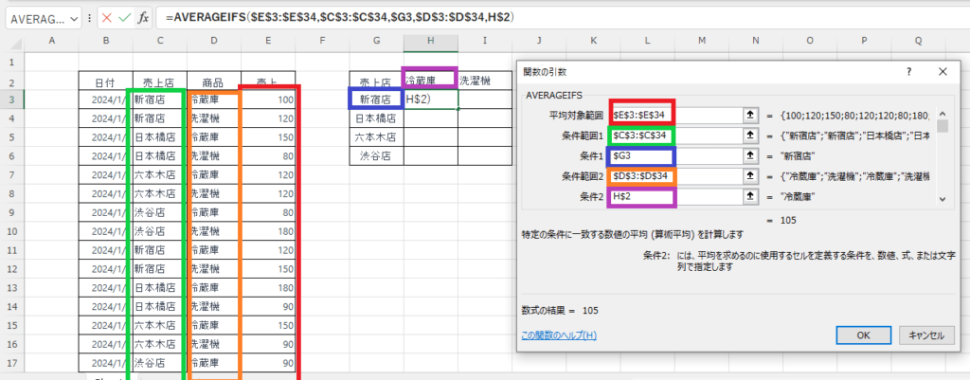The width and height of the screenshot is (970, 380).
Task: Click cell E10 with value 180 in row 10
Action: tap(268, 231)
